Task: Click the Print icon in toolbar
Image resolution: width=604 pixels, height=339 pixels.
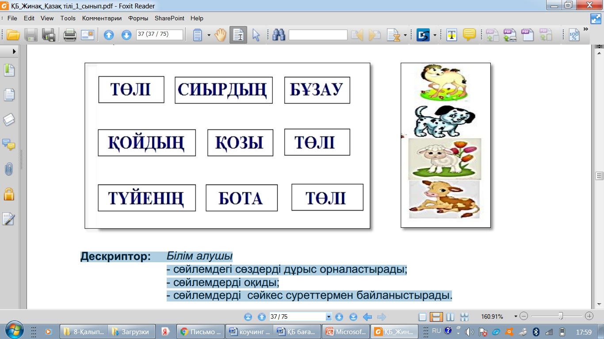Action: click(x=70, y=35)
